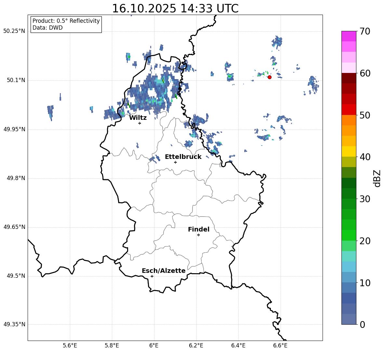This screenshot has height=352, width=385.
Task: Click 'Product: 0.5° Reflectivity' text
Action: tap(66, 21)
